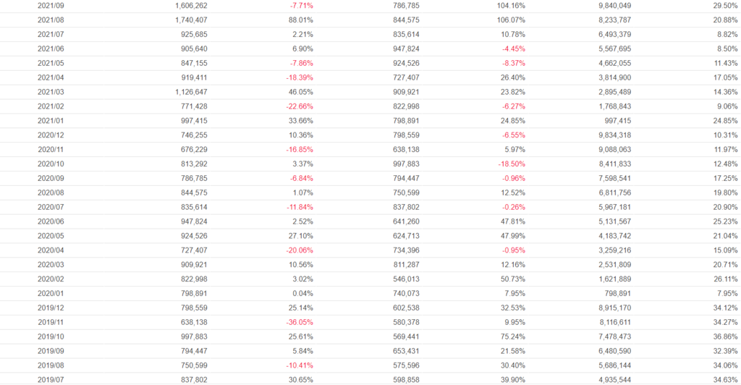Click the 0.04% cell

pyautogui.click(x=302, y=293)
